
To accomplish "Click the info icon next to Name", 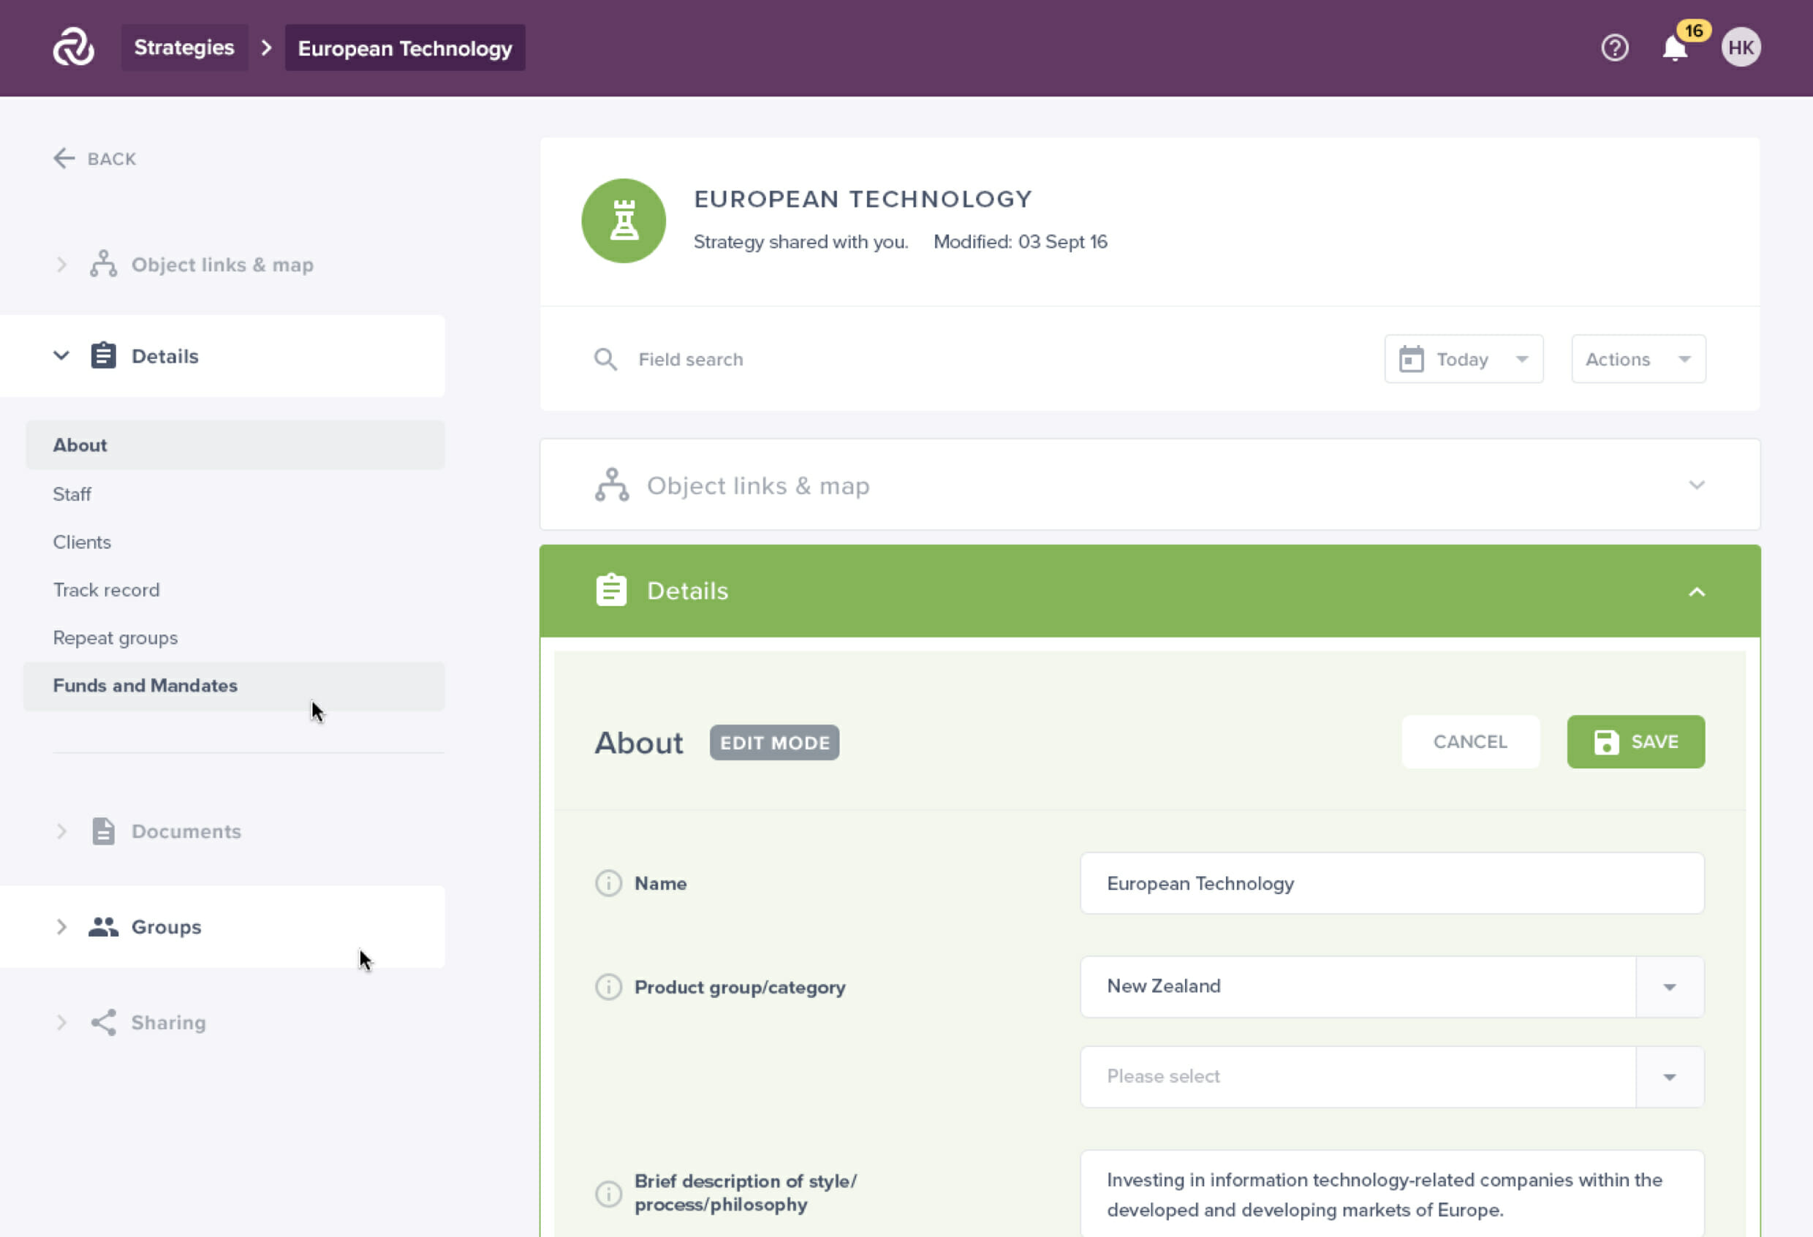I will [608, 883].
